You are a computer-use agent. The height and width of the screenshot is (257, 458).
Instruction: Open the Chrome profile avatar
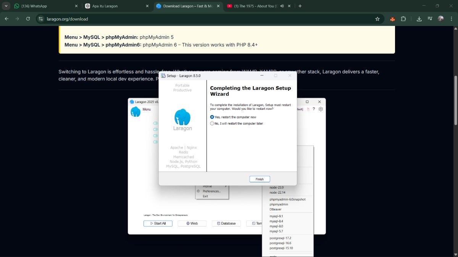(441, 19)
